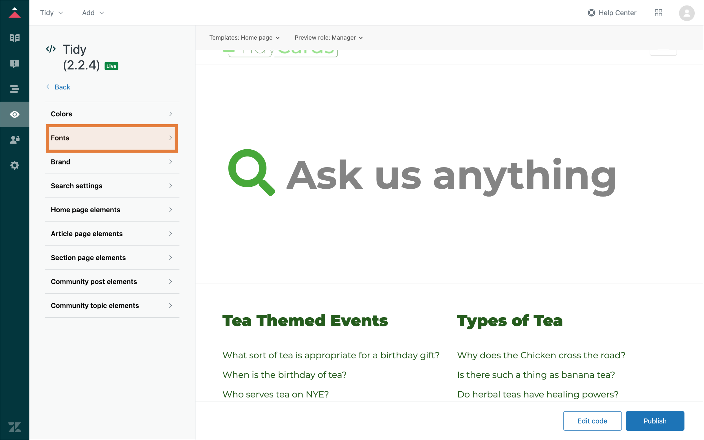Open the Templates: Home page dropdown

click(x=244, y=38)
